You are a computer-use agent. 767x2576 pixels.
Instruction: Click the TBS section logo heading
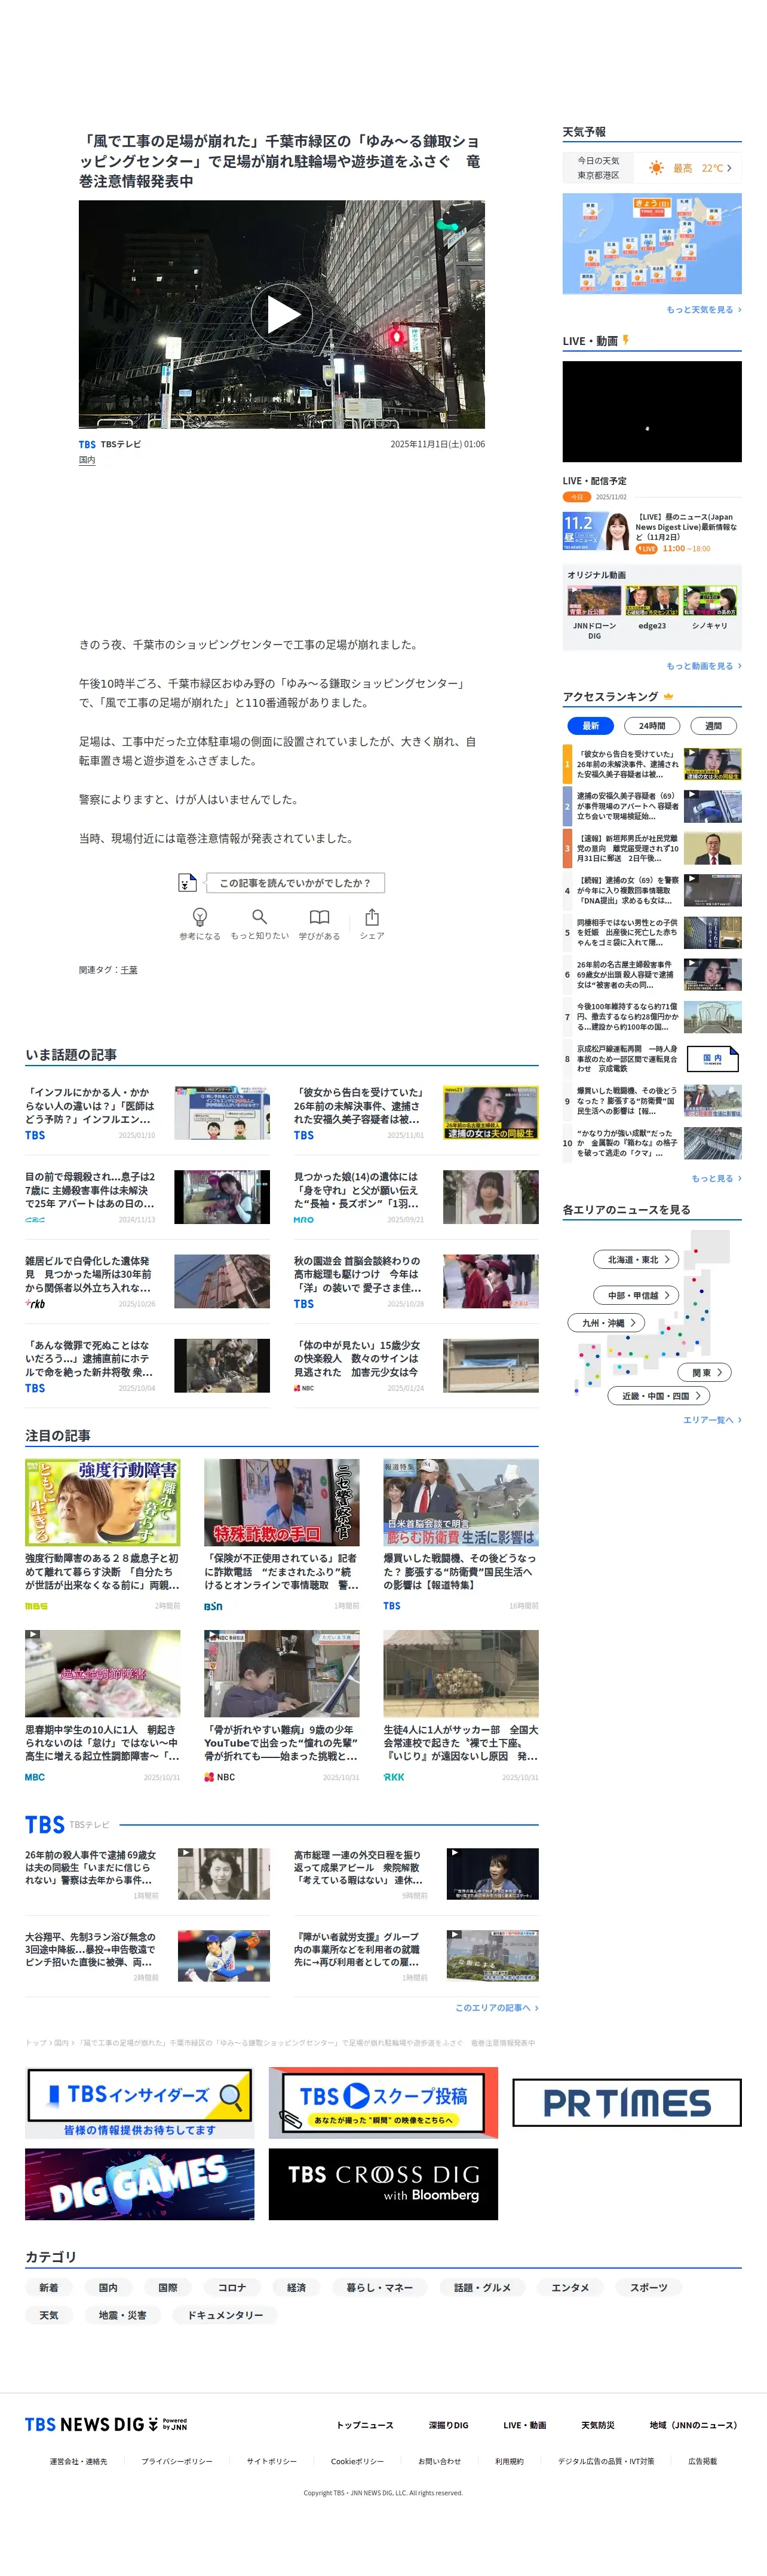click(x=45, y=1825)
